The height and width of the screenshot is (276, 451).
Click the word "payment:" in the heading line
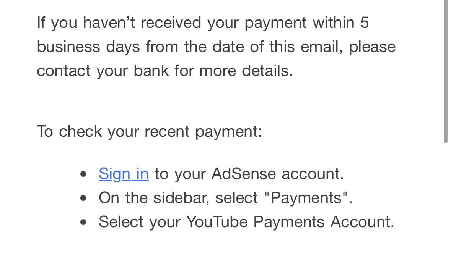click(229, 132)
